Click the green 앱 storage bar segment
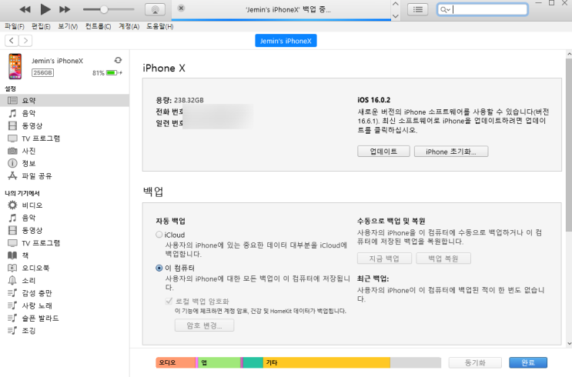Viewport: 572px width, 377px height. click(219, 362)
